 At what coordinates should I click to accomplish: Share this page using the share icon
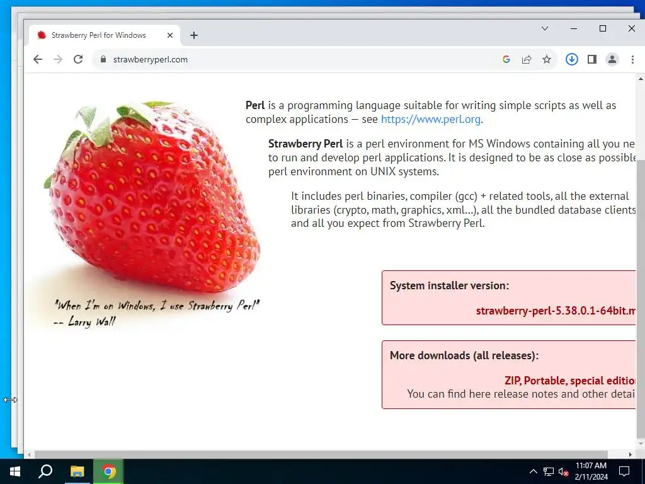coord(527,59)
